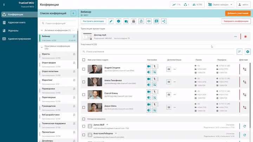
Task: Click Настроить раскладку button
Action: (93, 21)
